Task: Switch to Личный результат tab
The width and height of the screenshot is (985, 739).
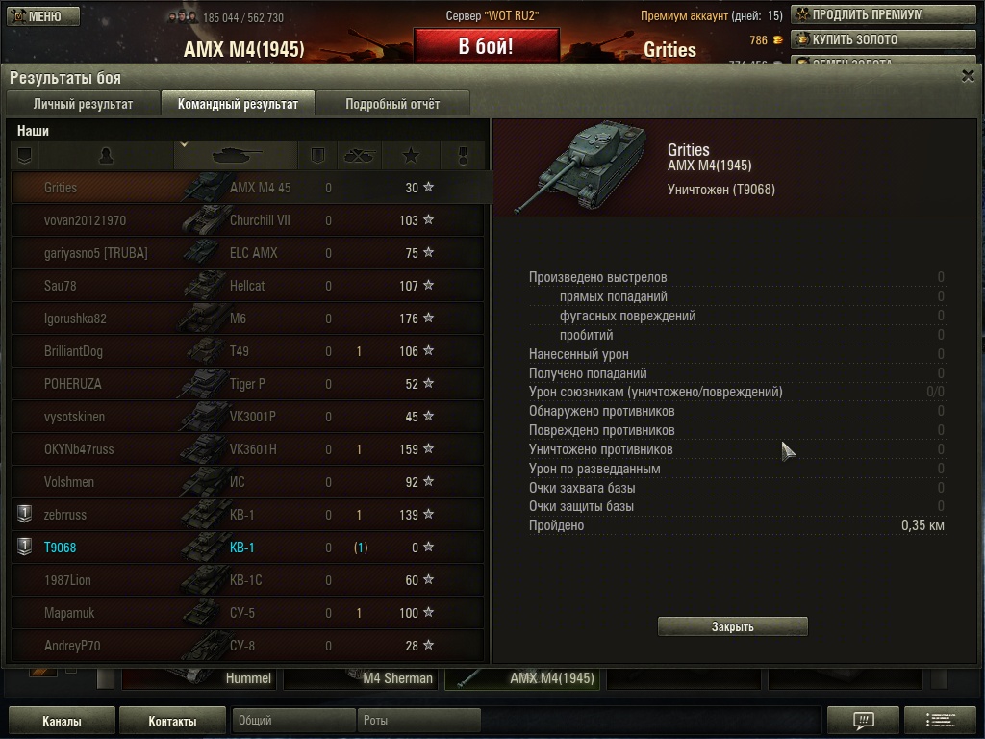Action: (x=83, y=104)
